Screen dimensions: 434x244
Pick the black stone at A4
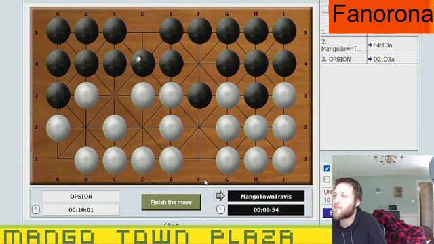pyautogui.click(x=58, y=63)
